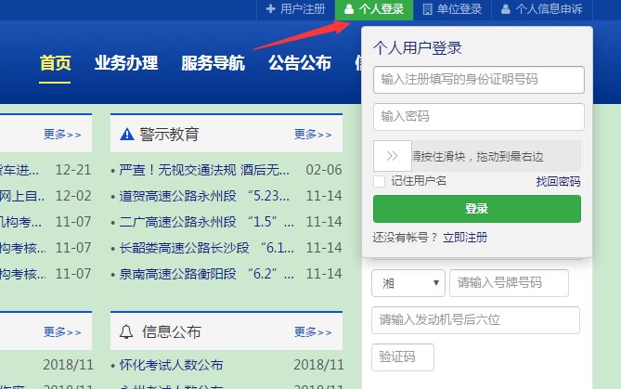The image size is (621, 389).
Task: Open the 用户注册 top menu item
Action: tap(296, 9)
